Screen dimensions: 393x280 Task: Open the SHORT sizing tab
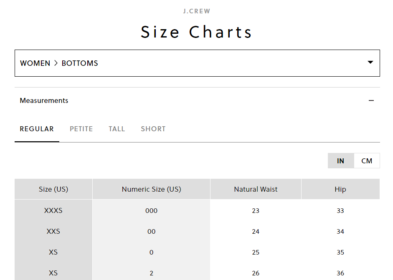click(153, 129)
